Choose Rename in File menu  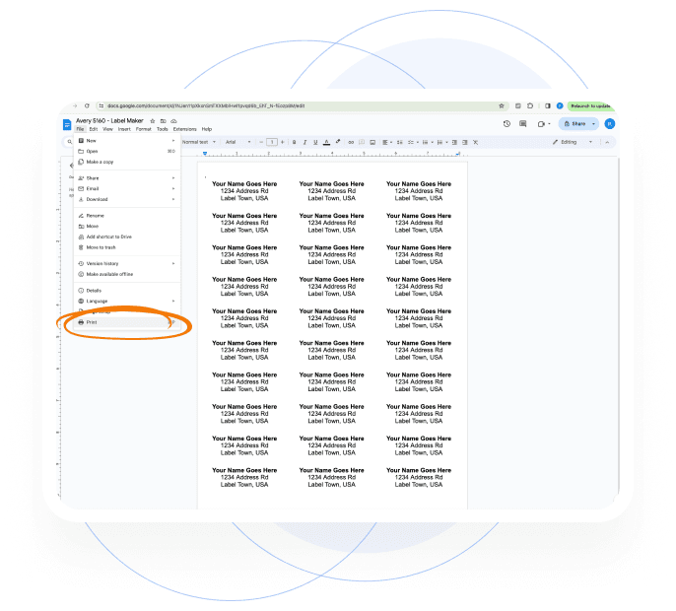[x=127, y=216]
